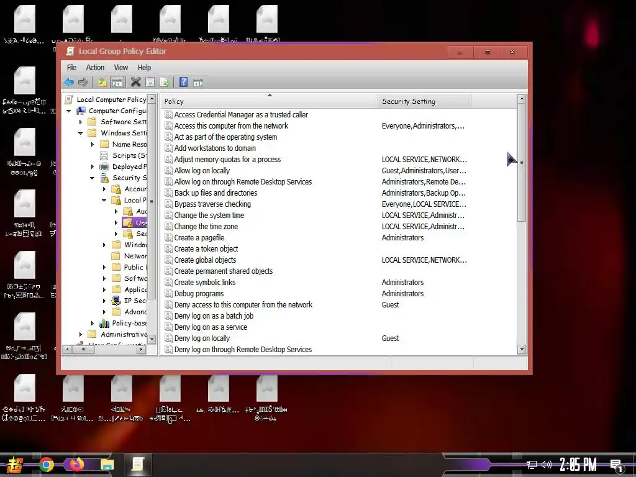
Task: Open Google Chrome from the taskbar
Action: point(47,465)
